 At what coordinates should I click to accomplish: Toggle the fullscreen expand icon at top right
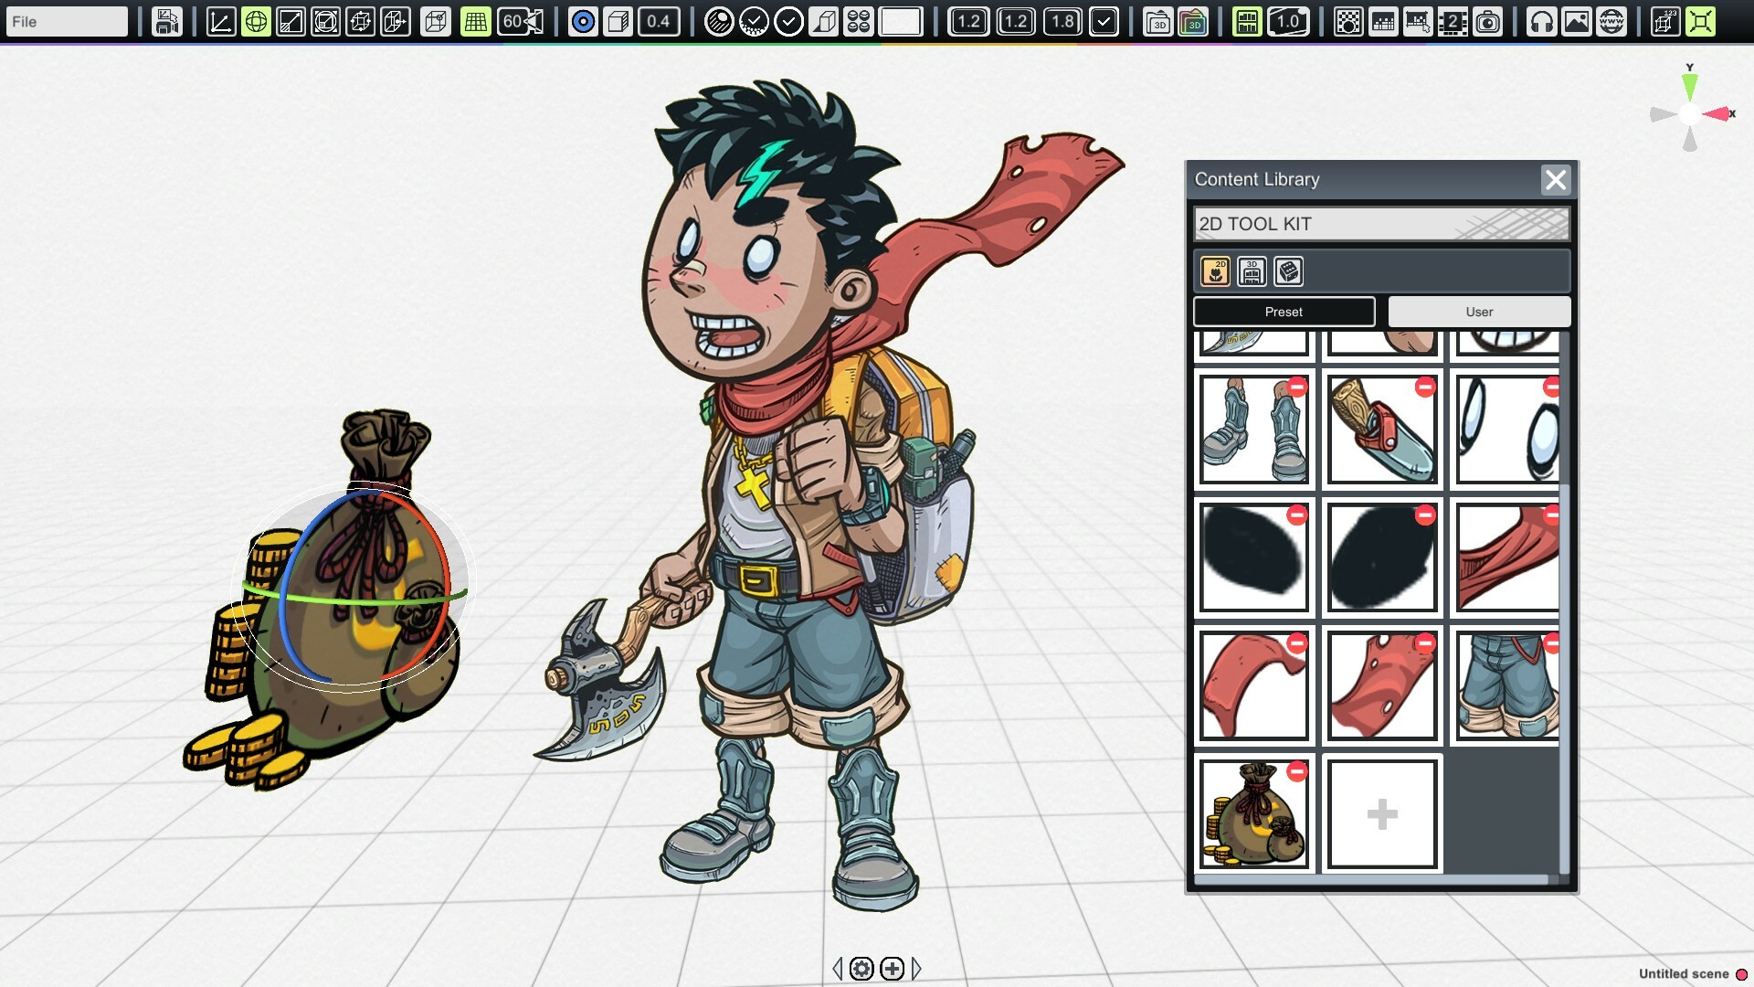coord(1701,21)
